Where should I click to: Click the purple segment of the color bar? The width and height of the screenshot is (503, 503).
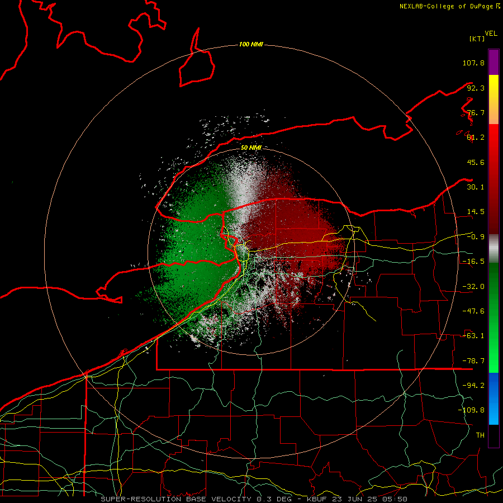[x=493, y=62]
